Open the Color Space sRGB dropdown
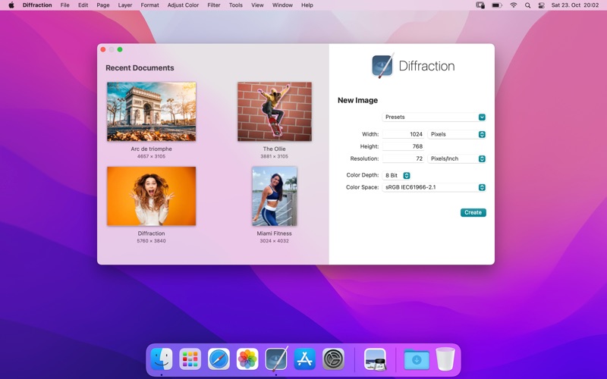The width and height of the screenshot is (607, 379). (433, 187)
